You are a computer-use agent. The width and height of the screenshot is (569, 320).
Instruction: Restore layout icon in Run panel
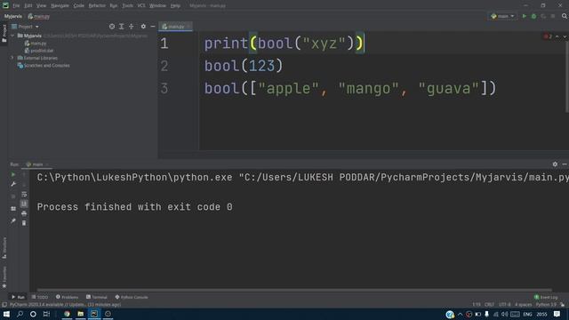(x=13, y=209)
